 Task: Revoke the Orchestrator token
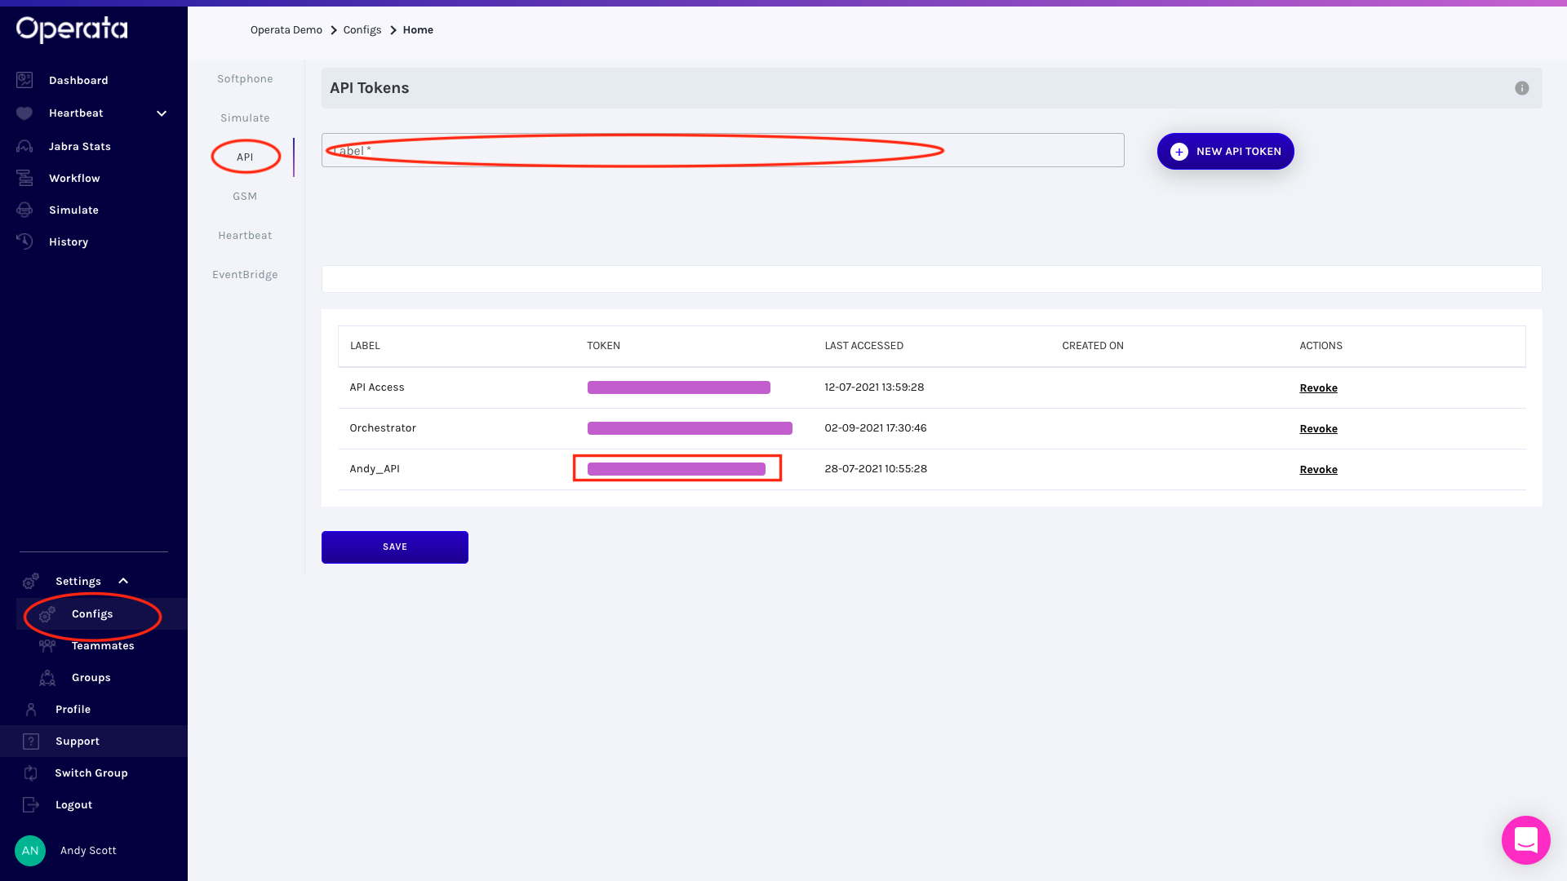coord(1318,429)
